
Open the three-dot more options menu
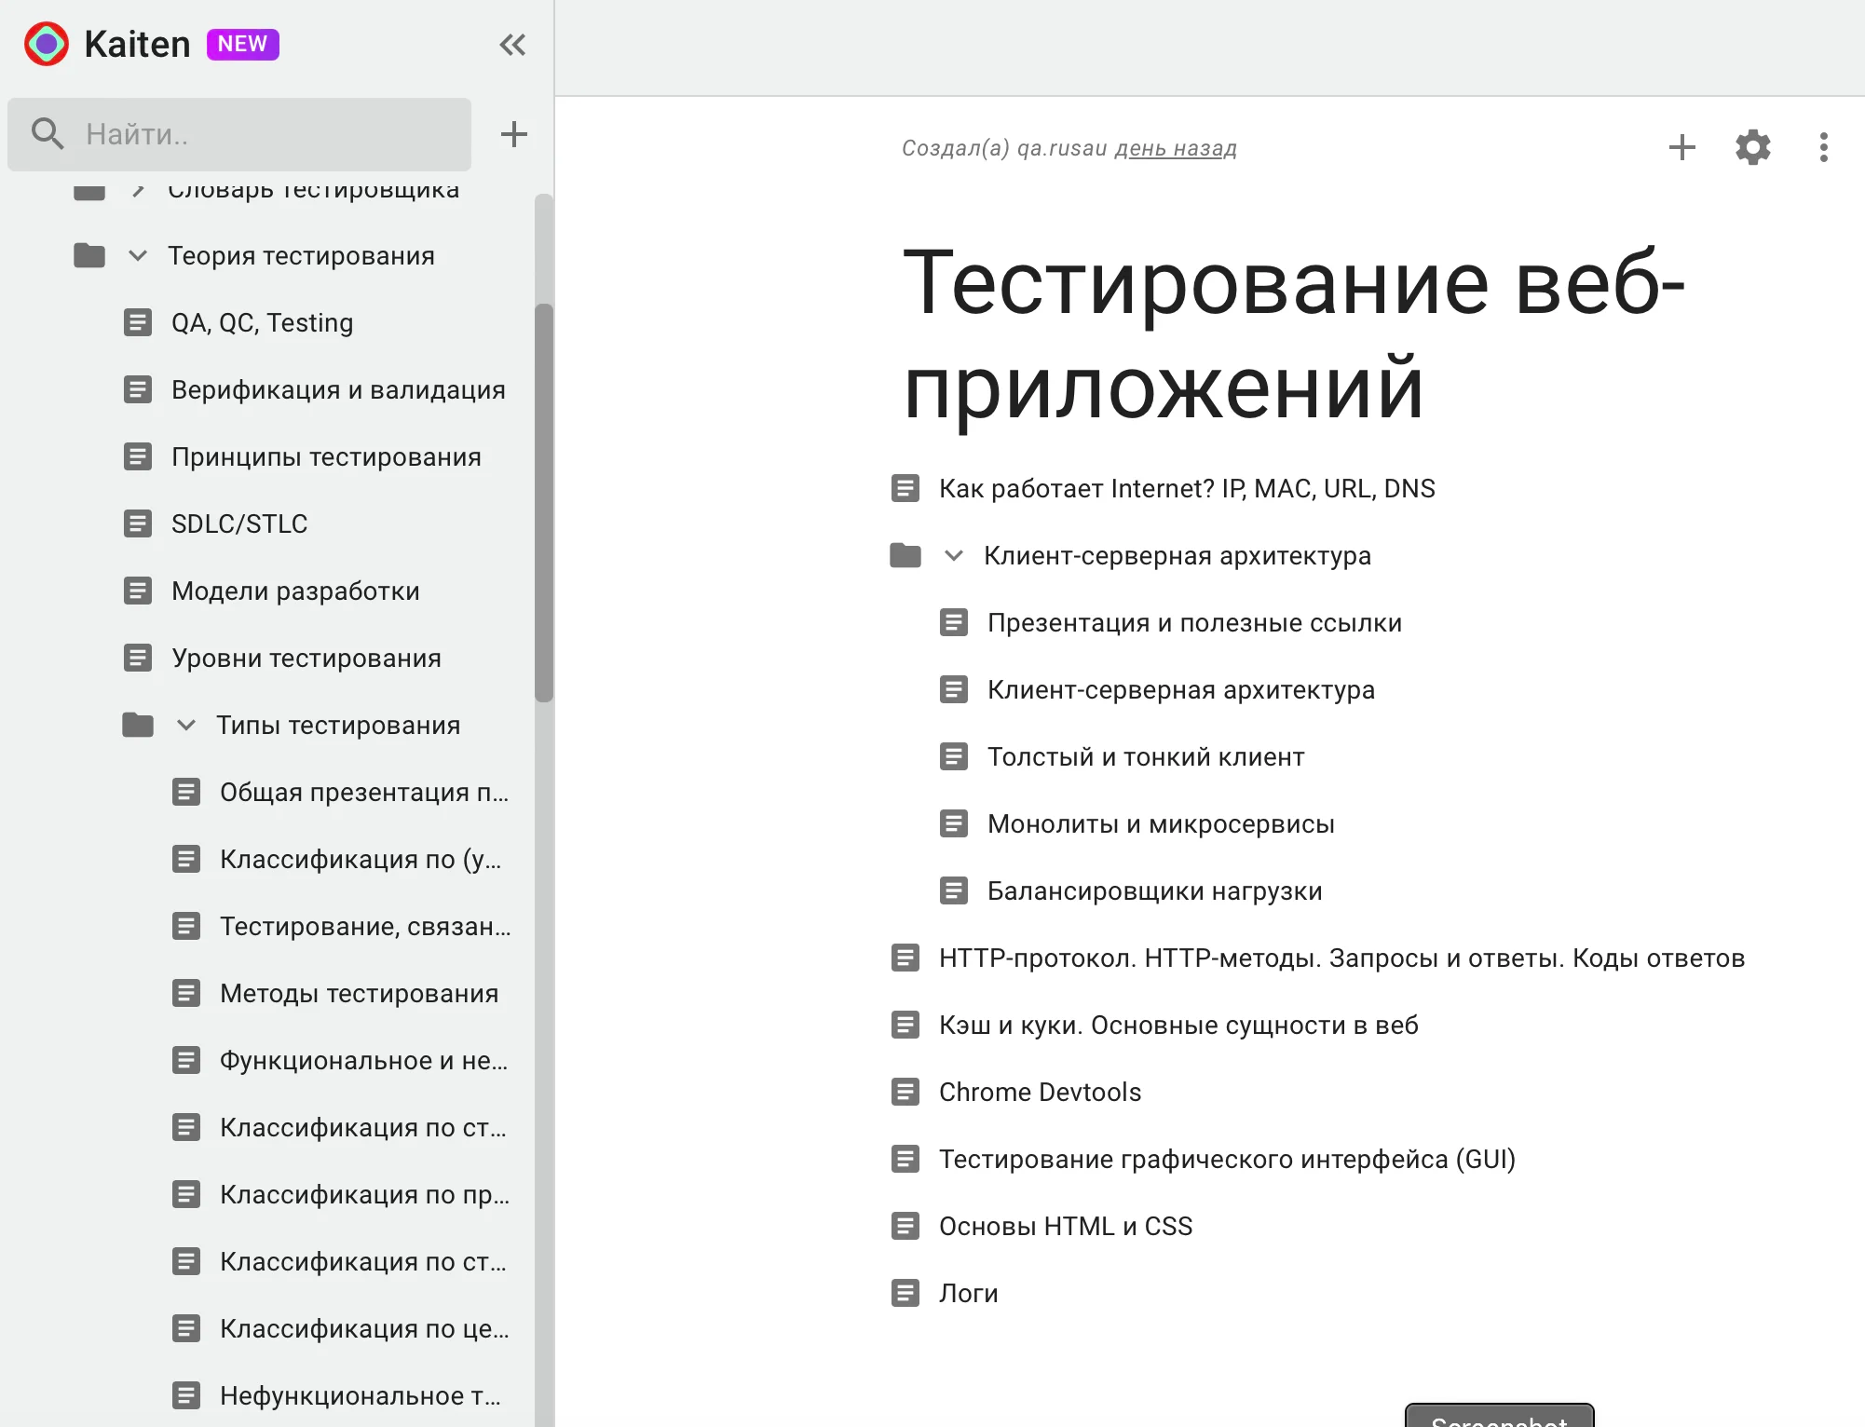point(1823,147)
